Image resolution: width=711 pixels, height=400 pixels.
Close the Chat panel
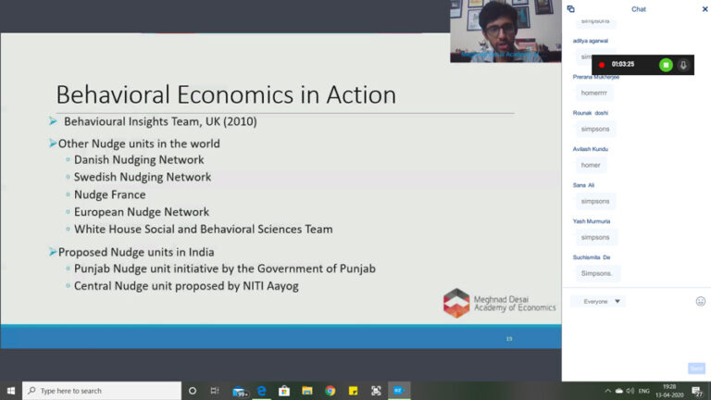[x=705, y=9]
